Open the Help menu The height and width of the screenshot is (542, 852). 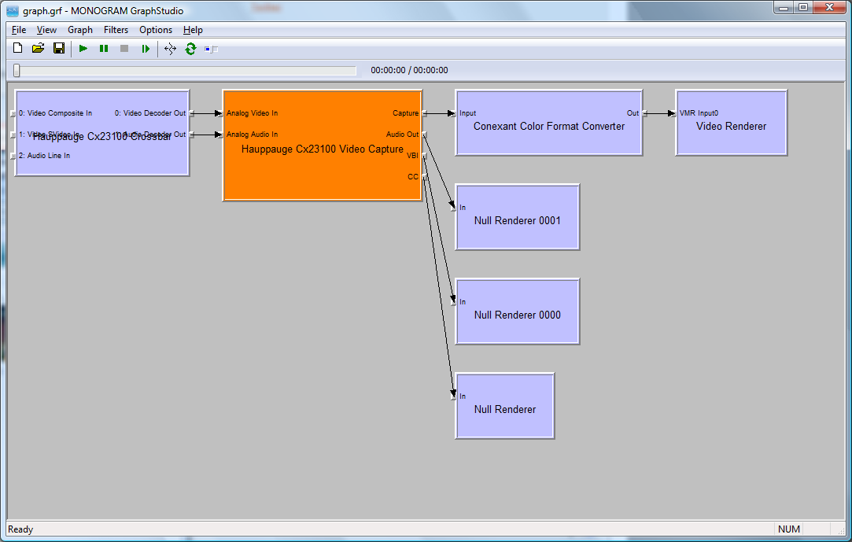[x=193, y=30]
